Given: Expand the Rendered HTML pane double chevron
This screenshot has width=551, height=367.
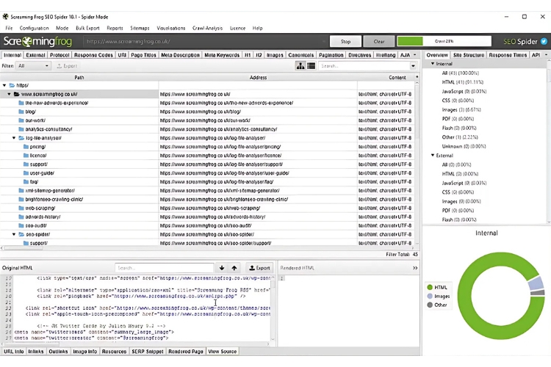Looking at the screenshot, I should point(415,268).
